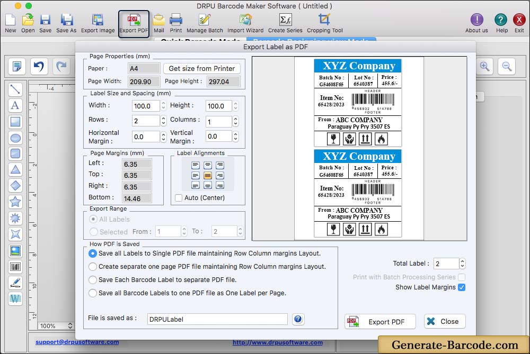Click the Zoom in magnifier
This screenshot has height=354, width=530.
tap(485, 66)
